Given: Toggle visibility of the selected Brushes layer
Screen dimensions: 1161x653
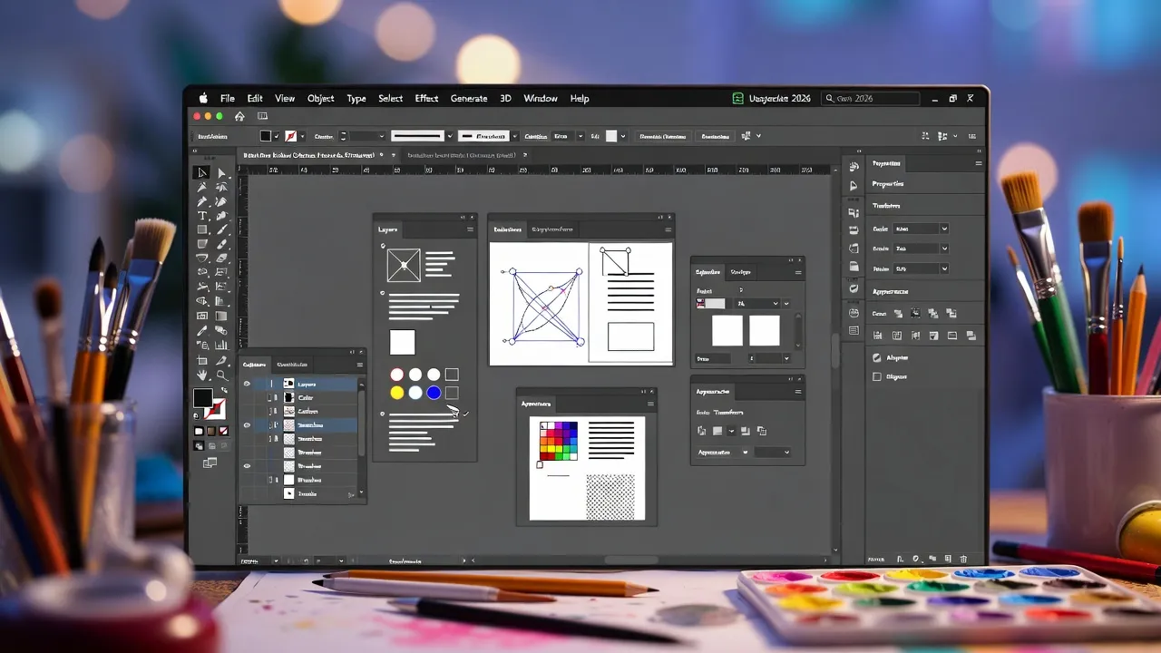Looking at the screenshot, I should coord(246,424).
